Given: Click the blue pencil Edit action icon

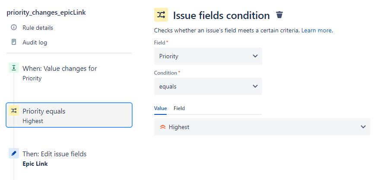Looking at the screenshot, I should [x=14, y=153].
